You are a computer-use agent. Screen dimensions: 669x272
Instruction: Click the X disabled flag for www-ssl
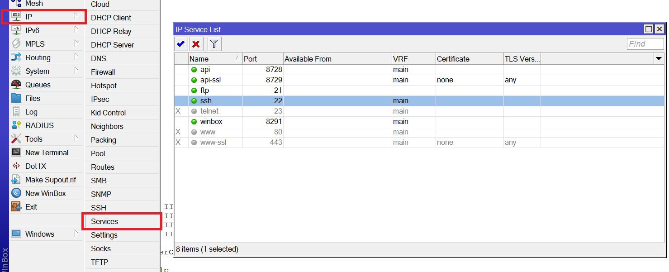tap(178, 143)
